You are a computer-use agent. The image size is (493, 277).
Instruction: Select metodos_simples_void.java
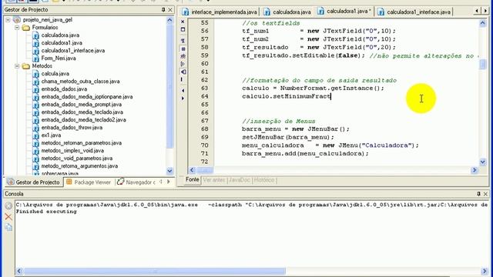click(x=72, y=151)
